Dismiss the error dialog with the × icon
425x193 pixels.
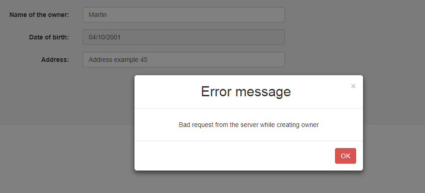pyautogui.click(x=353, y=86)
